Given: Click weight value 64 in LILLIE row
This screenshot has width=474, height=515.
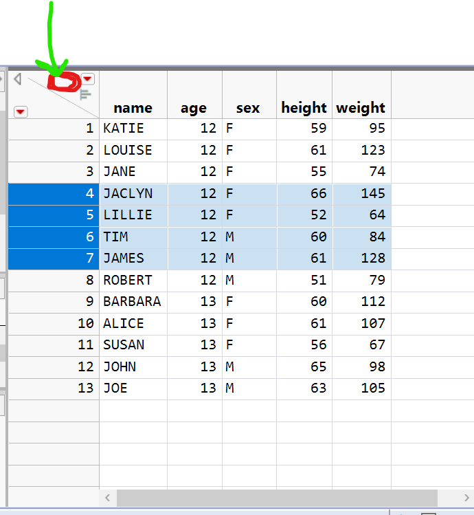Looking at the screenshot, I should 377,215.
